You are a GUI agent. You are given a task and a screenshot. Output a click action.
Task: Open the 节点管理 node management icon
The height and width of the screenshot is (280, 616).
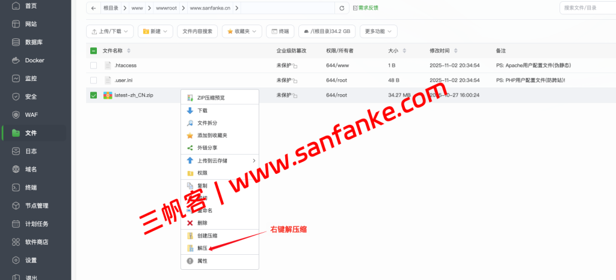click(x=16, y=206)
